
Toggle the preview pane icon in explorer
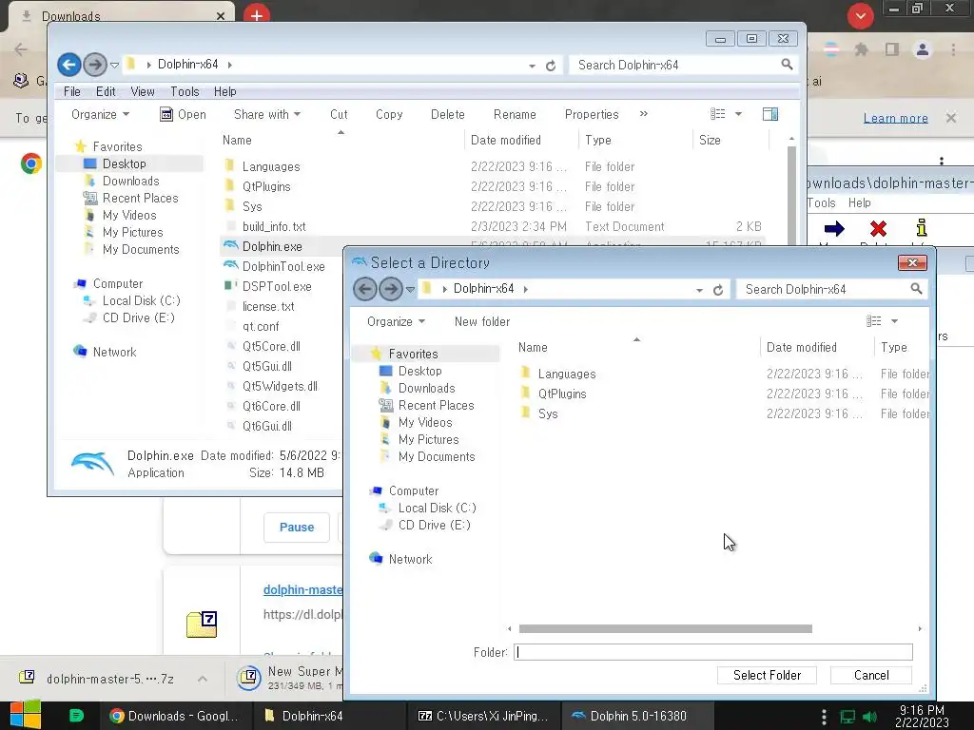(770, 114)
